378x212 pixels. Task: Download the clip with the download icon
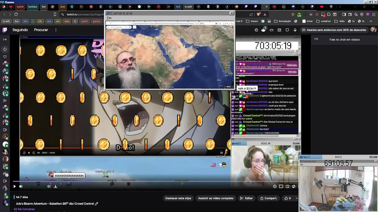(x=55, y=186)
